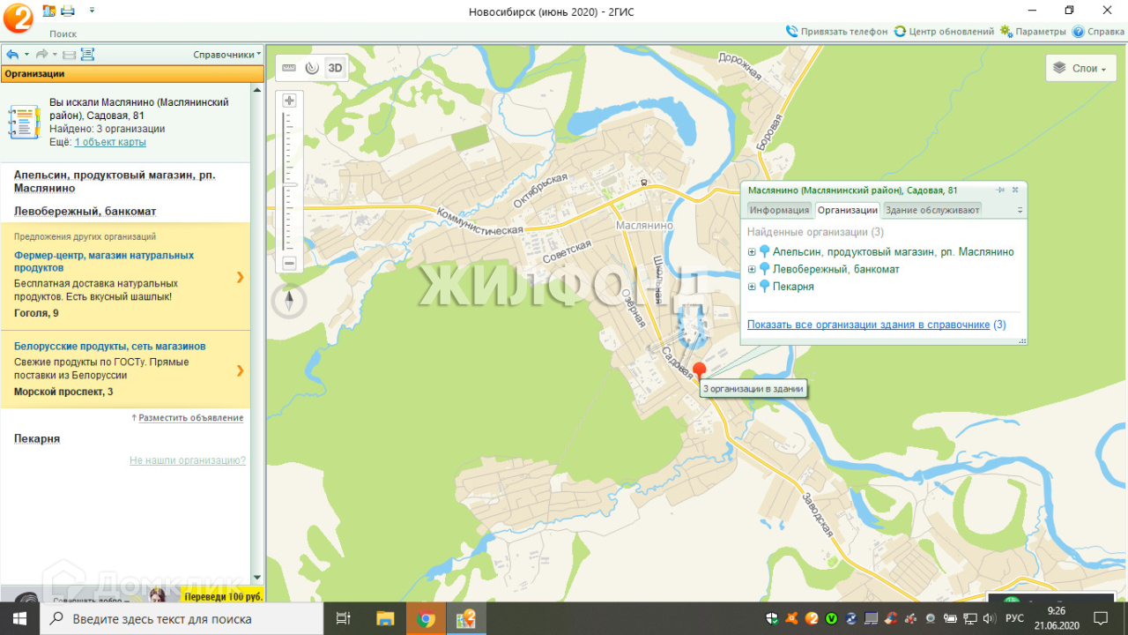
Task: Click Показать все организации здания link
Action: pyautogui.click(x=868, y=325)
